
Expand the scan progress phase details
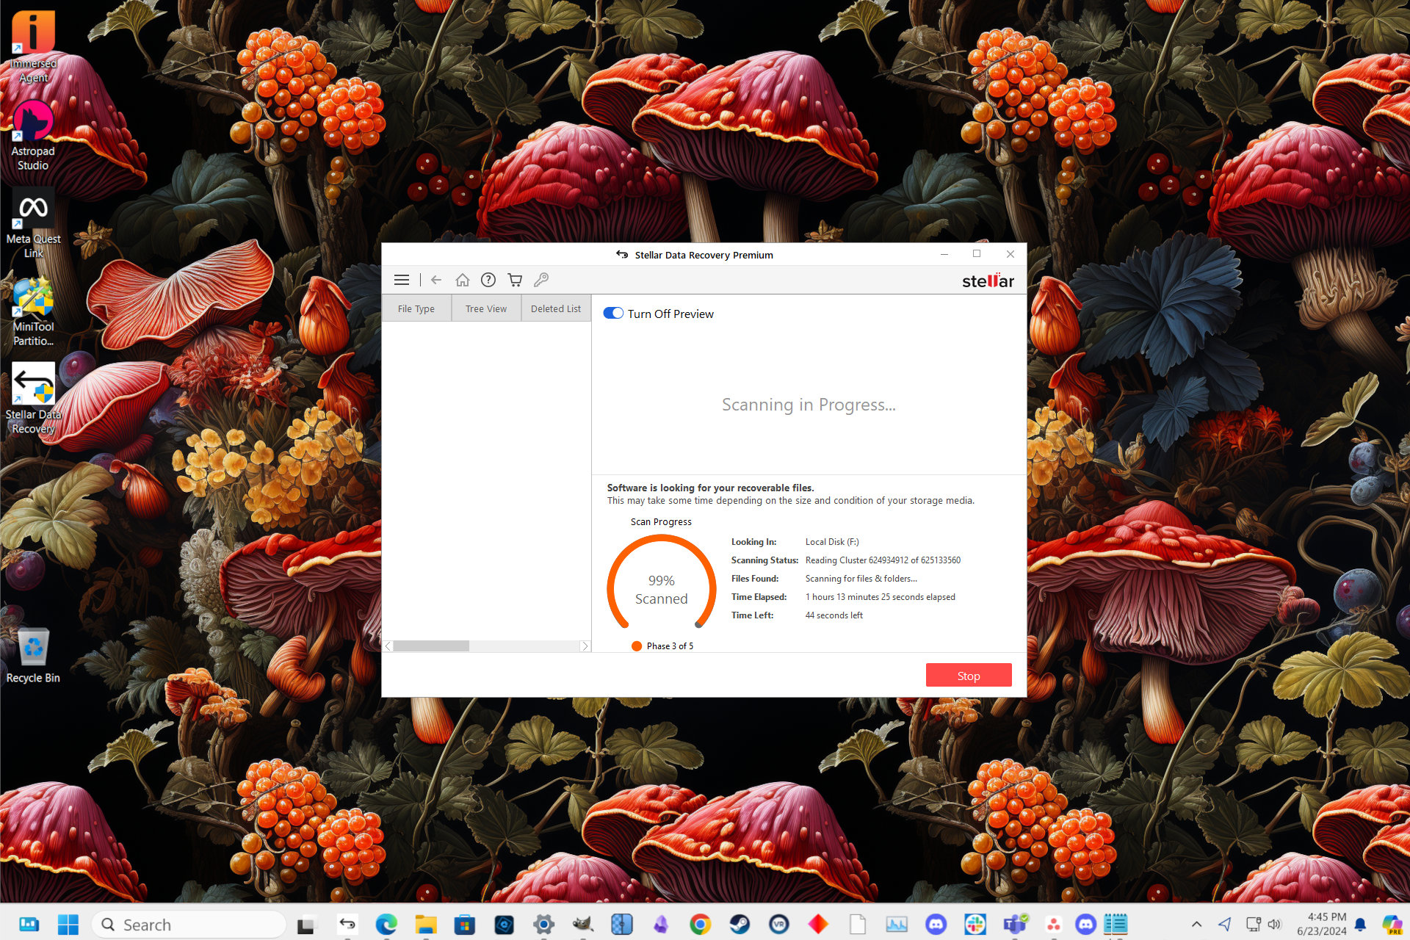click(669, 644)
